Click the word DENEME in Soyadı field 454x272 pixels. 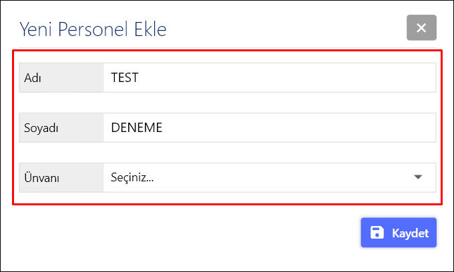pos(136,127)
